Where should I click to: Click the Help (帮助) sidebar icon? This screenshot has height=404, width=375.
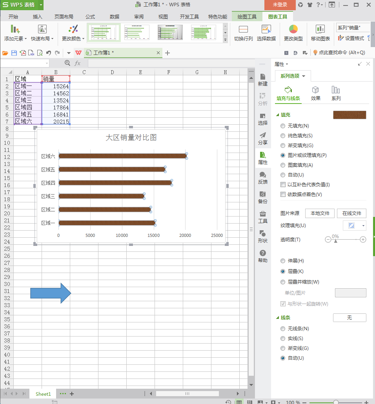[263, 257]
